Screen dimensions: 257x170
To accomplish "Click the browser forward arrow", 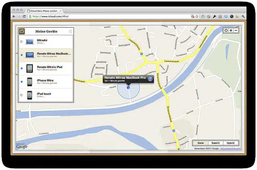I will coord(19,16).
